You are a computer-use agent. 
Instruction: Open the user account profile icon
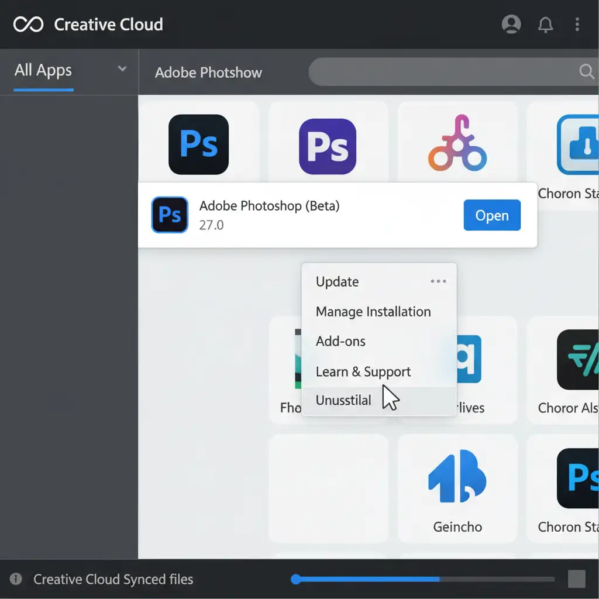(x=511, y=24)
